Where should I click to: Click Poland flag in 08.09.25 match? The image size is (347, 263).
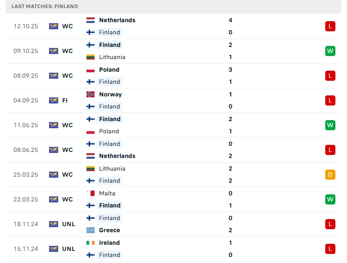point(91,70)
